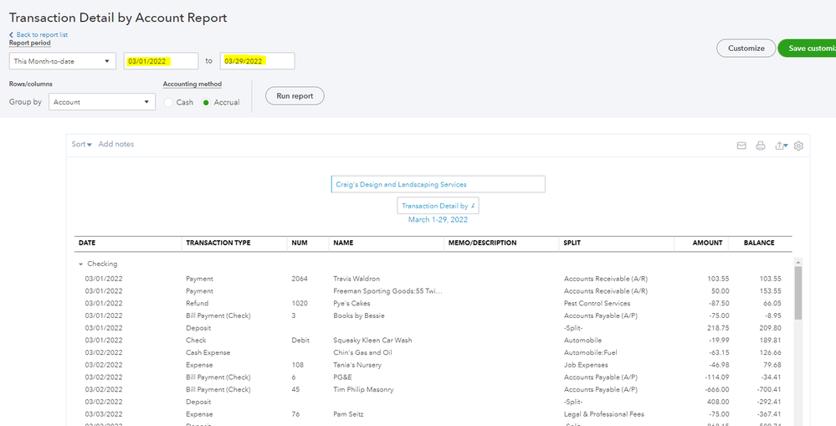Open the Sort menu
Viewport: 836px width, 426px height.
point(81,145)
